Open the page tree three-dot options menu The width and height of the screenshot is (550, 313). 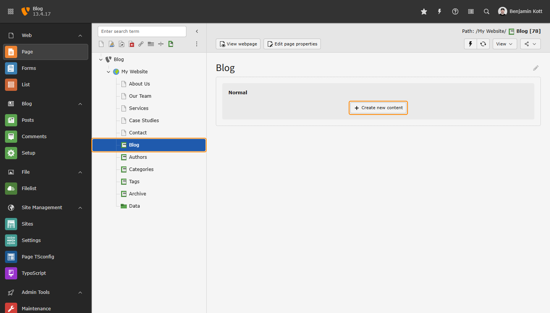197,44
